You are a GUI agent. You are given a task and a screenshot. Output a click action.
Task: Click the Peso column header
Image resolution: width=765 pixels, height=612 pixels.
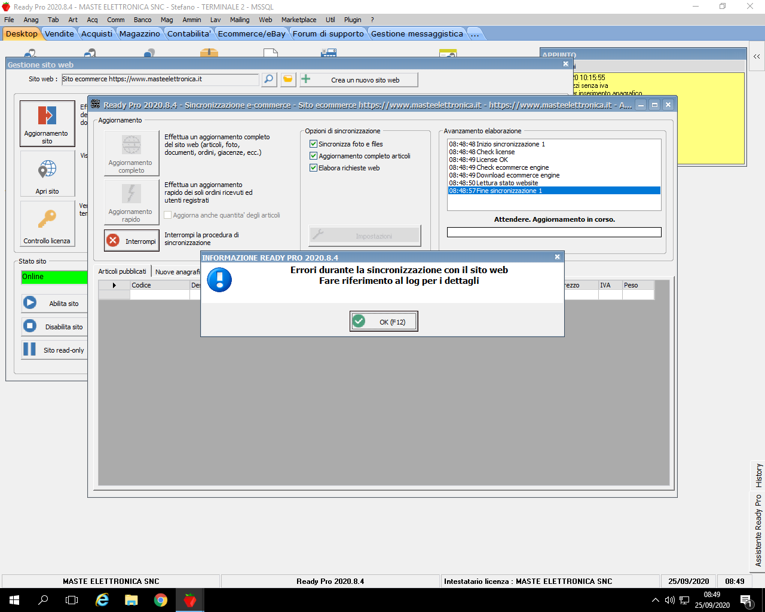638,285
